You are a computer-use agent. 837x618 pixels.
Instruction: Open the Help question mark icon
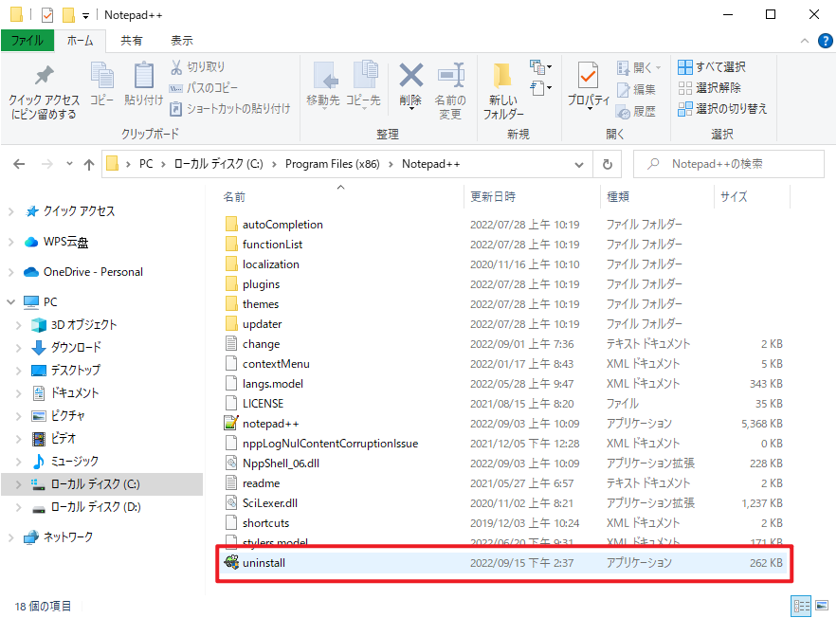(x=826, y=41)
